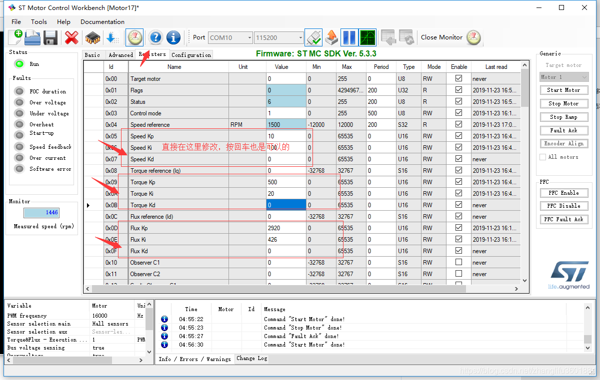Click the Encoder Align button
Screen dimensions: 600x380
pos(563,143)
